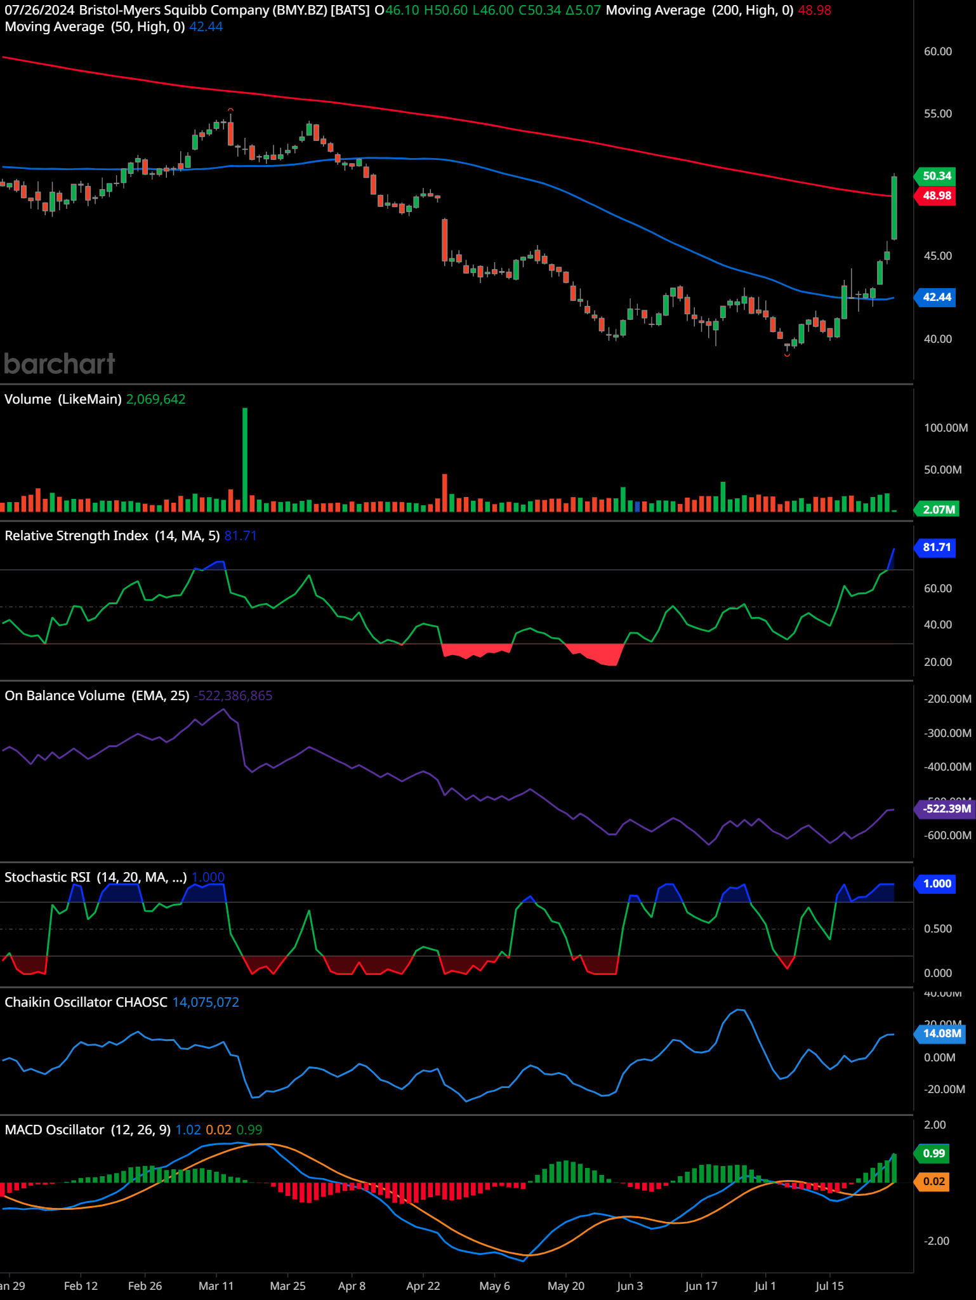Click the Apr 22 date axis label
Image resolution: width=976 pixels, height=1300 pixels.
[423, 1286]
